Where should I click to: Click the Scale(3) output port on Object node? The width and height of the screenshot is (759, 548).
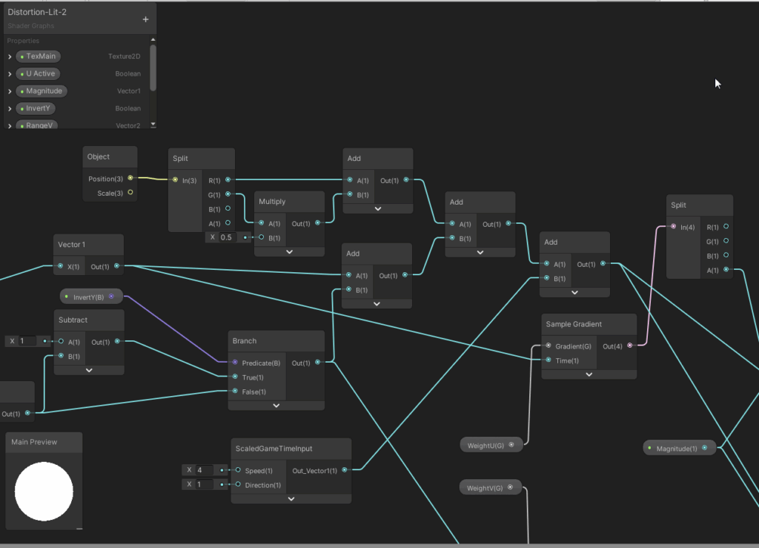pyautogui.click(x=130, y=193)
